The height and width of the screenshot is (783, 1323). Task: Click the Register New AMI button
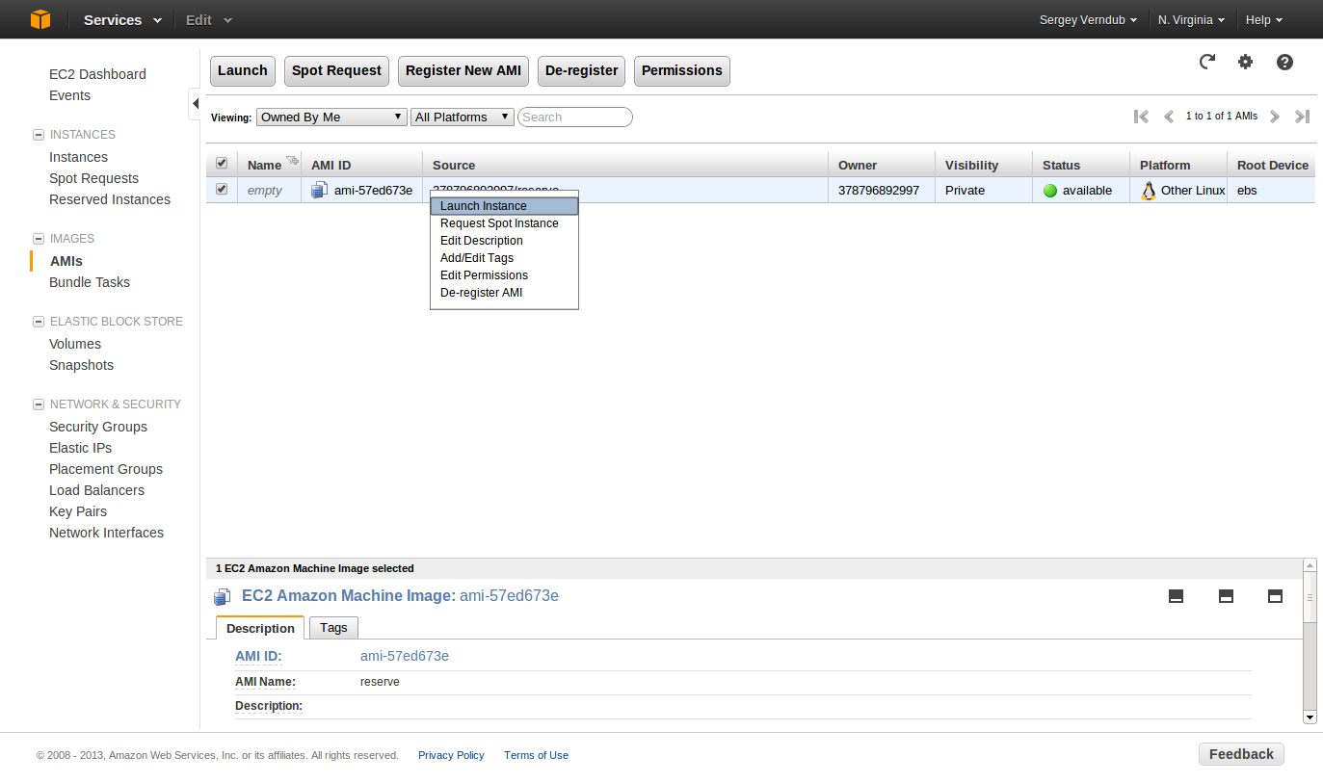tap(463, 70)
